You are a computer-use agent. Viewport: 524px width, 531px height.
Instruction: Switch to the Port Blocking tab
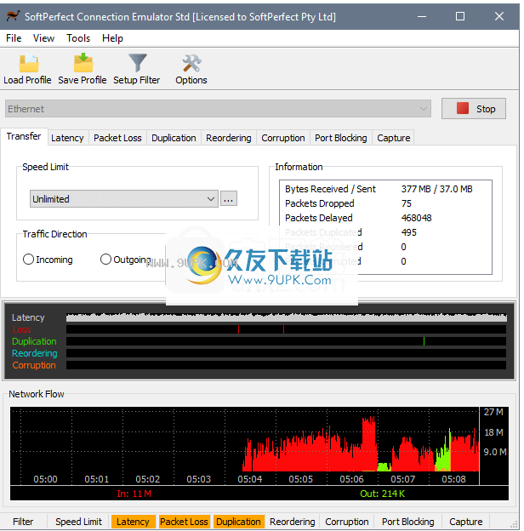pyautogui.click(x=341, y=138)
